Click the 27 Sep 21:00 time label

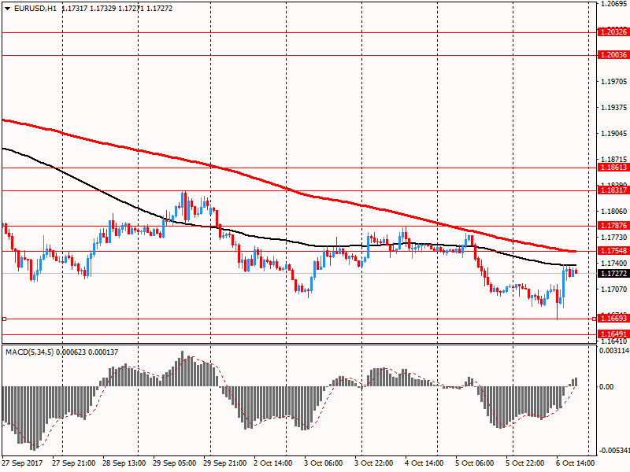click(73, 463)
